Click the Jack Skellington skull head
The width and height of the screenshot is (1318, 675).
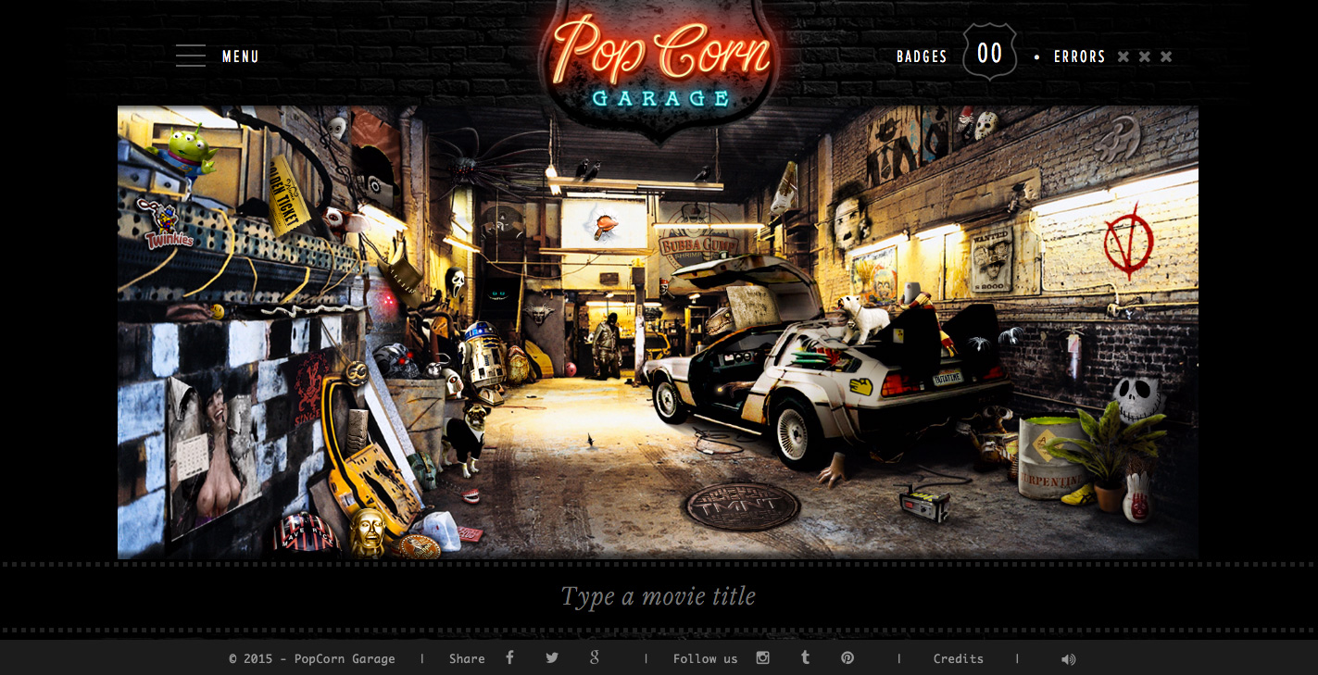[1136, 400]
